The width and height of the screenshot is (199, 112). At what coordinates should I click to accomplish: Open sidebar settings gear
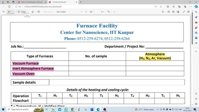pos(196,104)
